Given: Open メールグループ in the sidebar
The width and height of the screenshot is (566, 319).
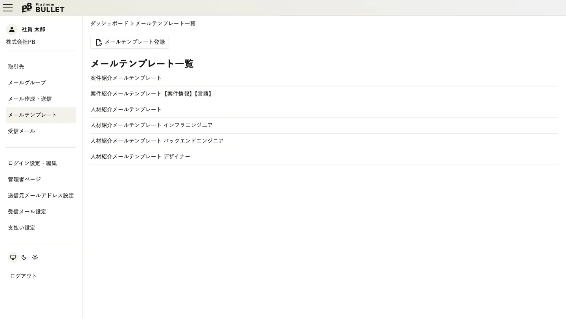Looking at the screenshot, I should (x=27, y=83).
